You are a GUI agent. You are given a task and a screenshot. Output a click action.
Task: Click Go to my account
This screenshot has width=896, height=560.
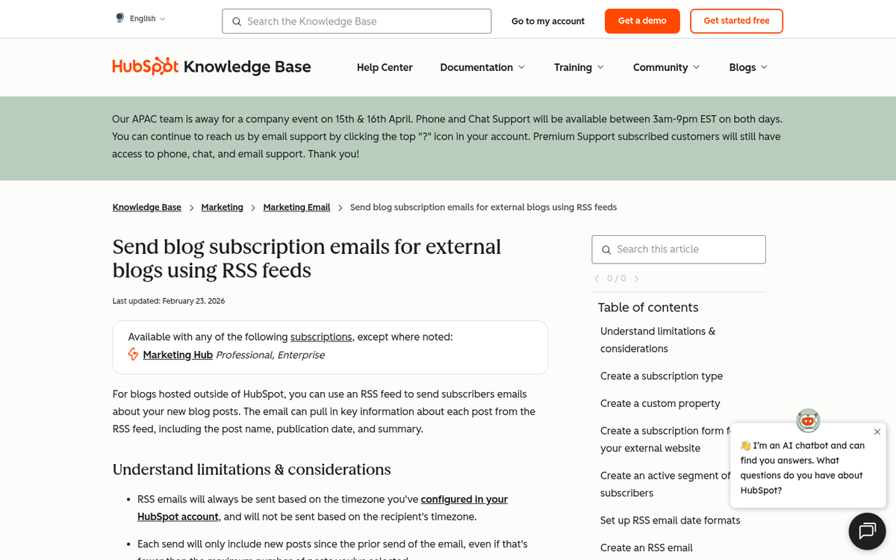(x=547, y=21)
